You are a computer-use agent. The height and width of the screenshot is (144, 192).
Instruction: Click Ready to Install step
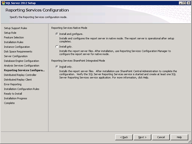[x=13, y=94]
